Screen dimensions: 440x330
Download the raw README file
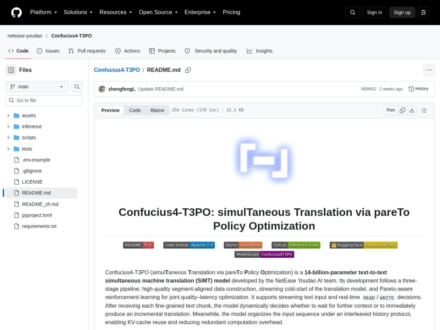tap(412, 110)
